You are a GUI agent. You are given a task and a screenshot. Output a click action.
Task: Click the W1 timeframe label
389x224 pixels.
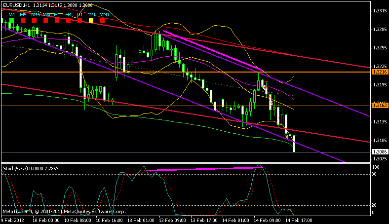92,15
